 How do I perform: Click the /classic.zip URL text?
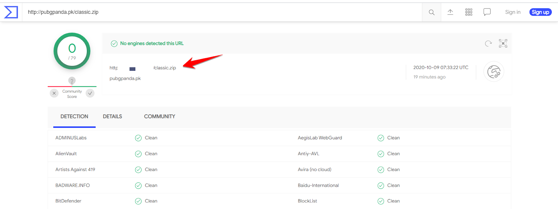165,68
